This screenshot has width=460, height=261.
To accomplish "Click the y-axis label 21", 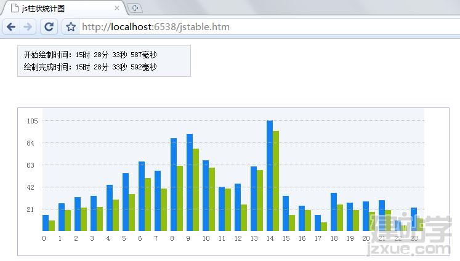I will (x=31, y=209).
